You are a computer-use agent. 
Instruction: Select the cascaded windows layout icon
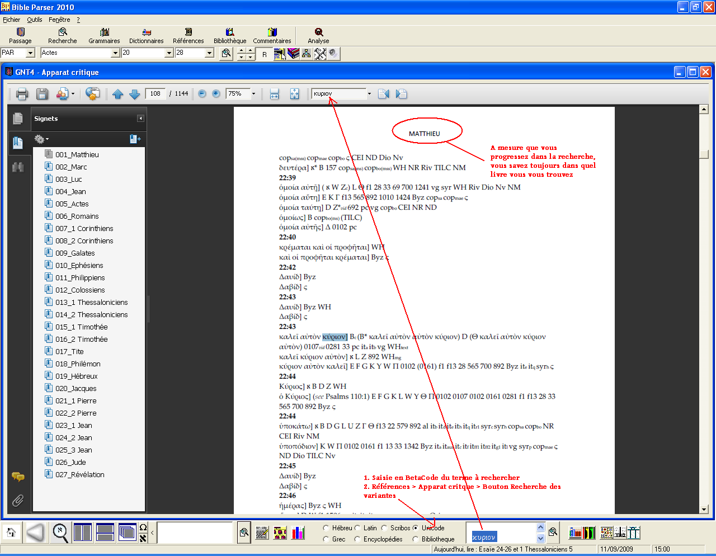click(x=128, y=533)
